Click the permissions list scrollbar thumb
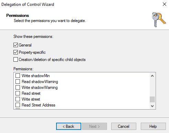This screenshot has height=133, width=169. coord(152,99)
